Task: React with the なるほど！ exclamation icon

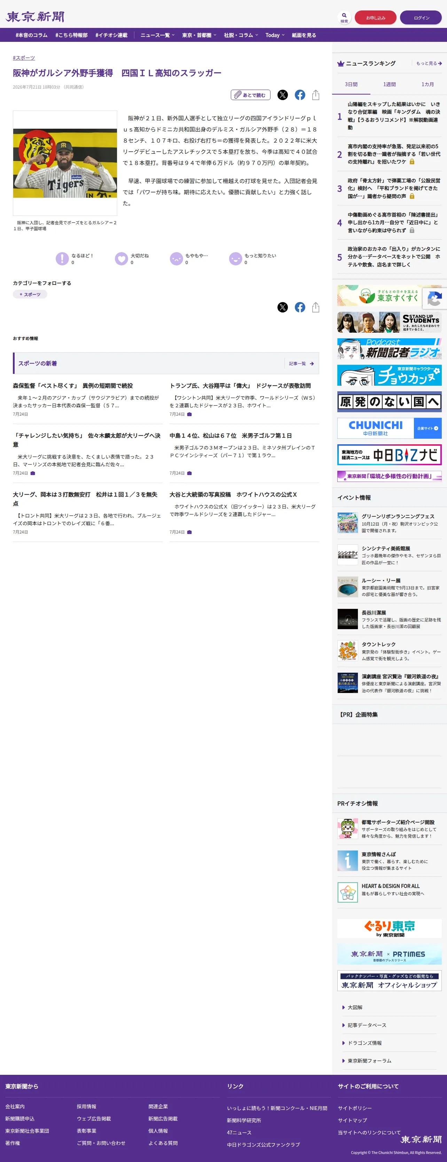Action: click(62, 258)
